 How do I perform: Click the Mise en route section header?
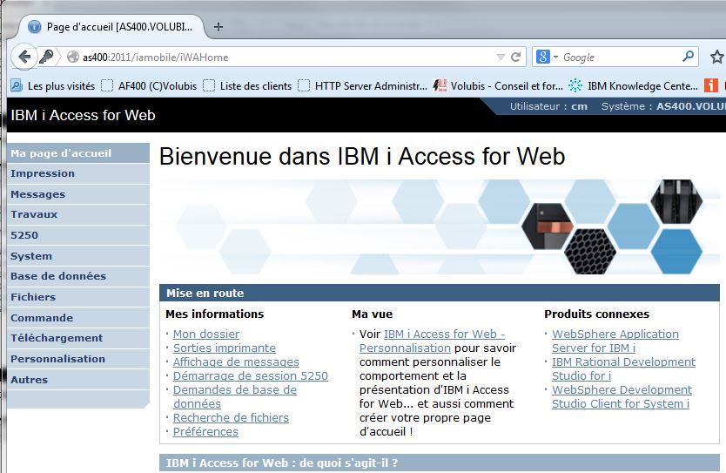click(440, 293)
